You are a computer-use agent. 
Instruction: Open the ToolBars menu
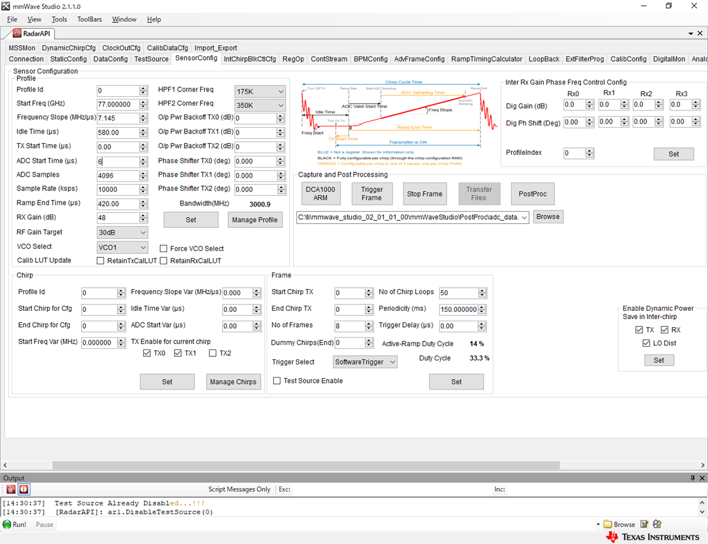[x=90, y=19]
